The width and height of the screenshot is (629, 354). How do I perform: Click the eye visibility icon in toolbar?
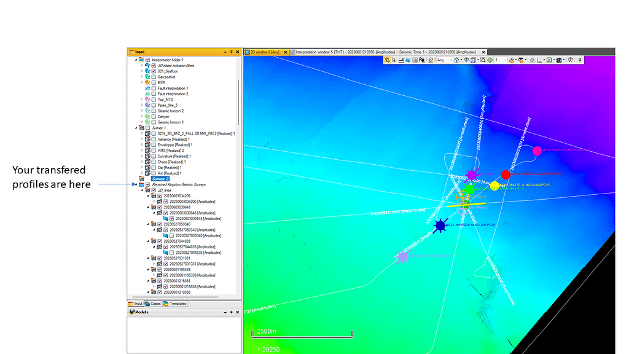coord(467,60)
